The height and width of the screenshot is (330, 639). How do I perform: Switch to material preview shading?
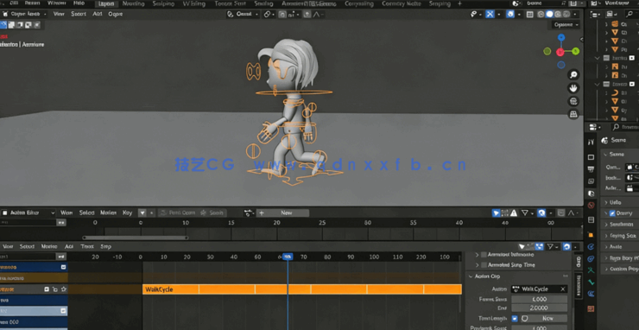(558, 15)
